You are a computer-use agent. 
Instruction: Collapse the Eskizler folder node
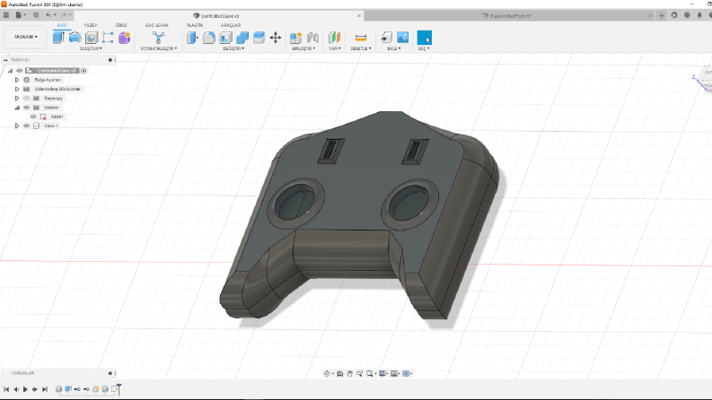[17, 108]
